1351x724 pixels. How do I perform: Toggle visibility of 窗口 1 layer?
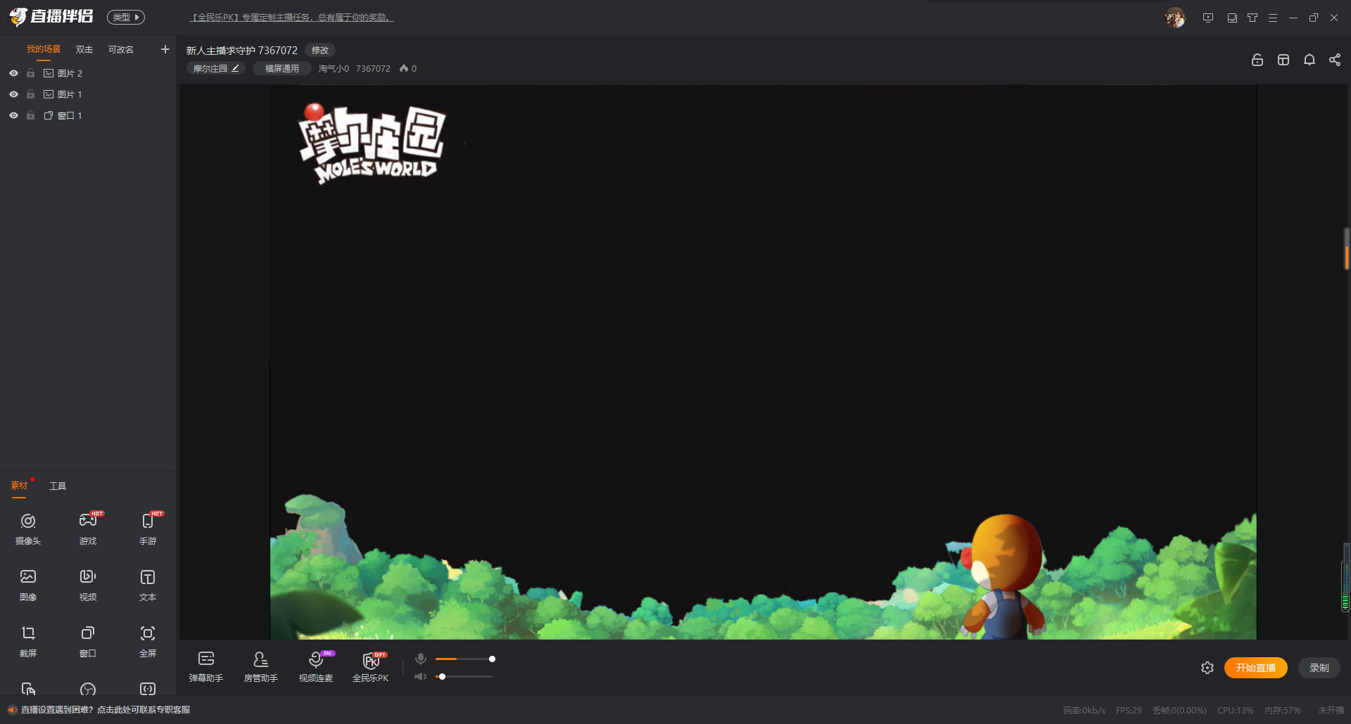(x=13, y=115)
